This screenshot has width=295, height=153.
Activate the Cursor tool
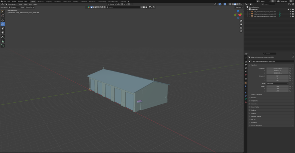[3, 16]
